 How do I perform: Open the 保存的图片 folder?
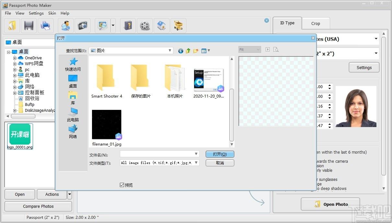click(141, 81)
